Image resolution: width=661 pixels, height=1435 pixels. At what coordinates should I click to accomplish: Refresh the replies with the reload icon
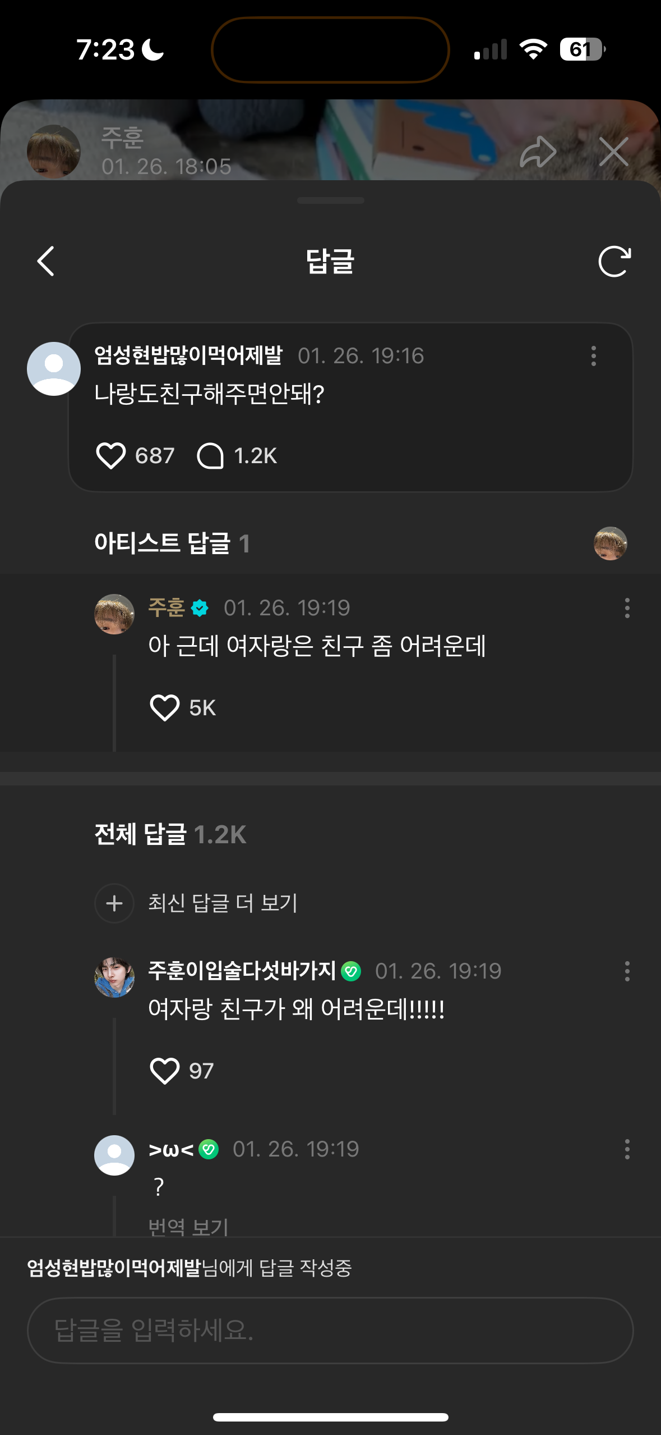[614, 261]
